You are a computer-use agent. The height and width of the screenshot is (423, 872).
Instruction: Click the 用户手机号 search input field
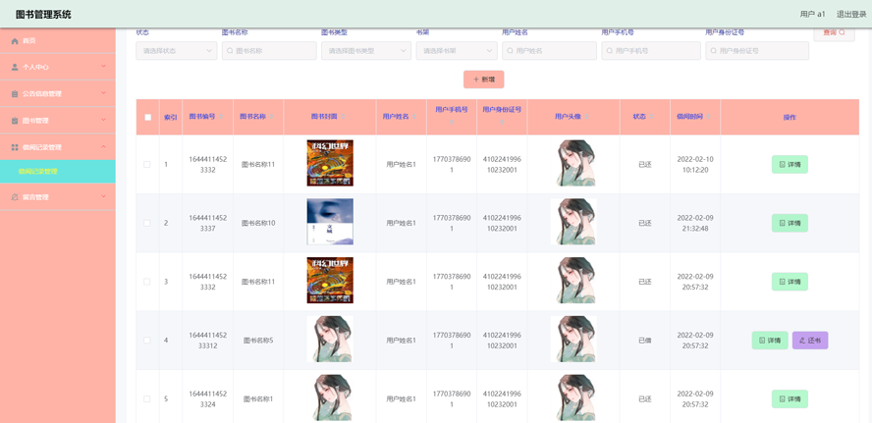click(651, 51)
